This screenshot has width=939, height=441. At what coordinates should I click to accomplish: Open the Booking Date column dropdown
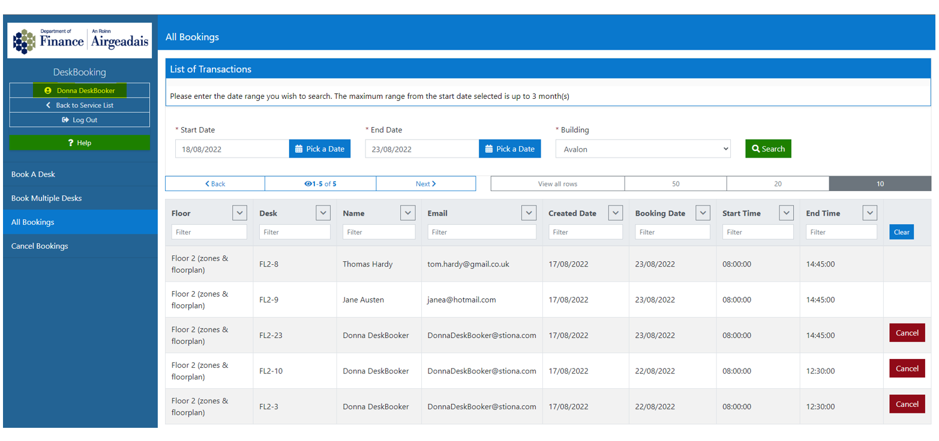click(703, 213)
